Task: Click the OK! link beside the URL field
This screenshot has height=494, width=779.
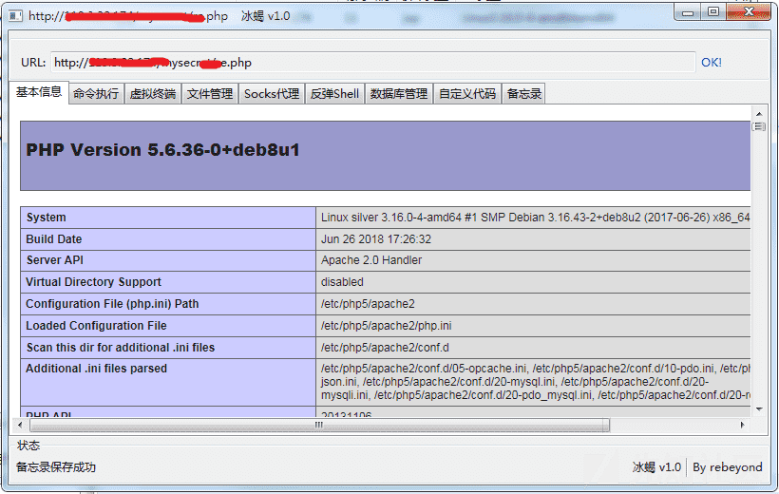Action: tap(712, 63)
